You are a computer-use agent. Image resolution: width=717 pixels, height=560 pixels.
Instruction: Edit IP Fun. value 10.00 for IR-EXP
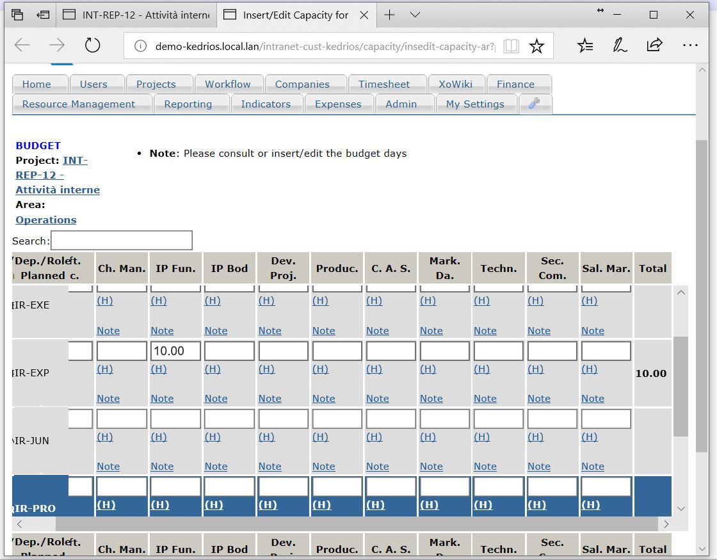[175, 351]
